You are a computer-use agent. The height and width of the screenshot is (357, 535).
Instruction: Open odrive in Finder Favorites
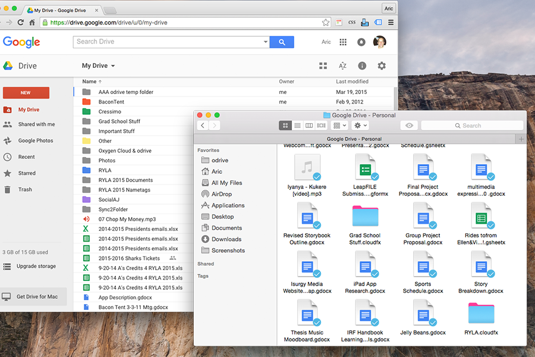220,160
